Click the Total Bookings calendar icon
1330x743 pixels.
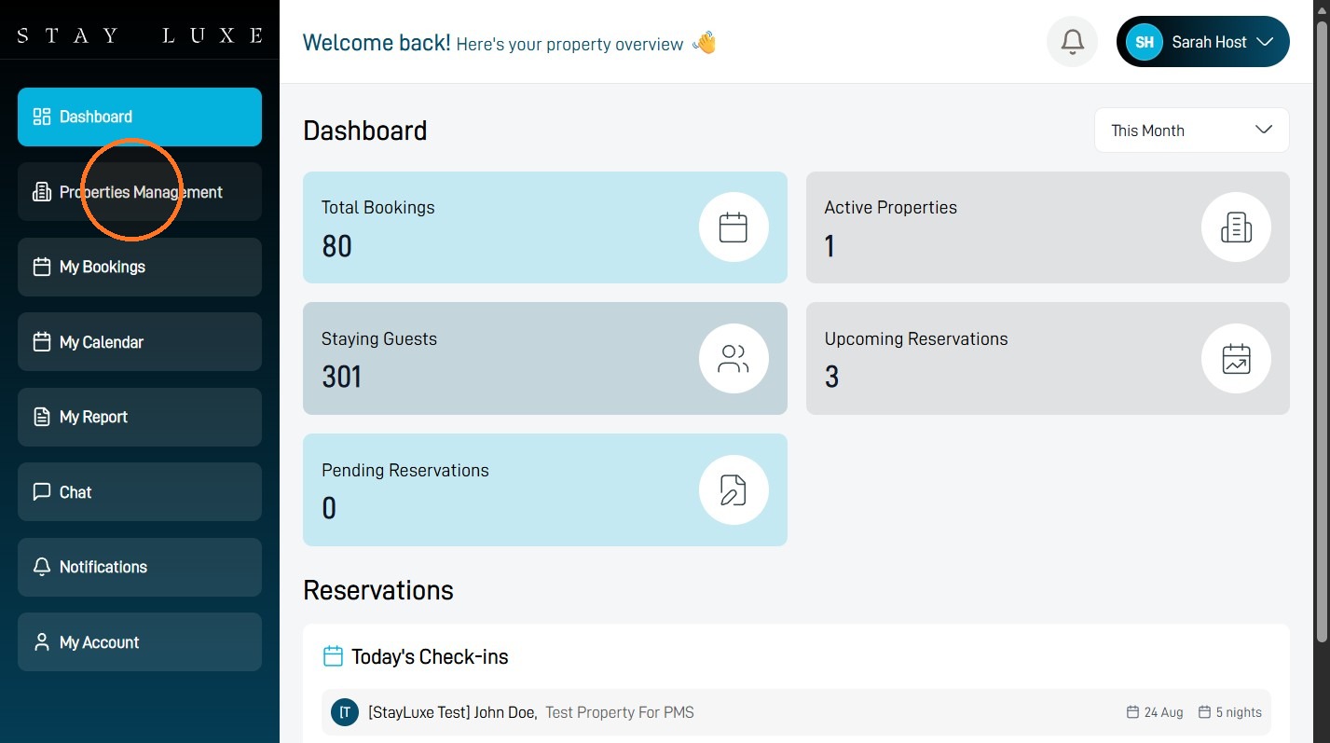coord(734,227)
